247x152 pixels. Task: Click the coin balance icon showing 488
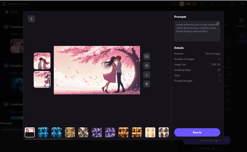[x=182, y=4]
